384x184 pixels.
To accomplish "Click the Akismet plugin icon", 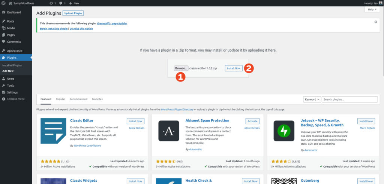I will 168,131.
